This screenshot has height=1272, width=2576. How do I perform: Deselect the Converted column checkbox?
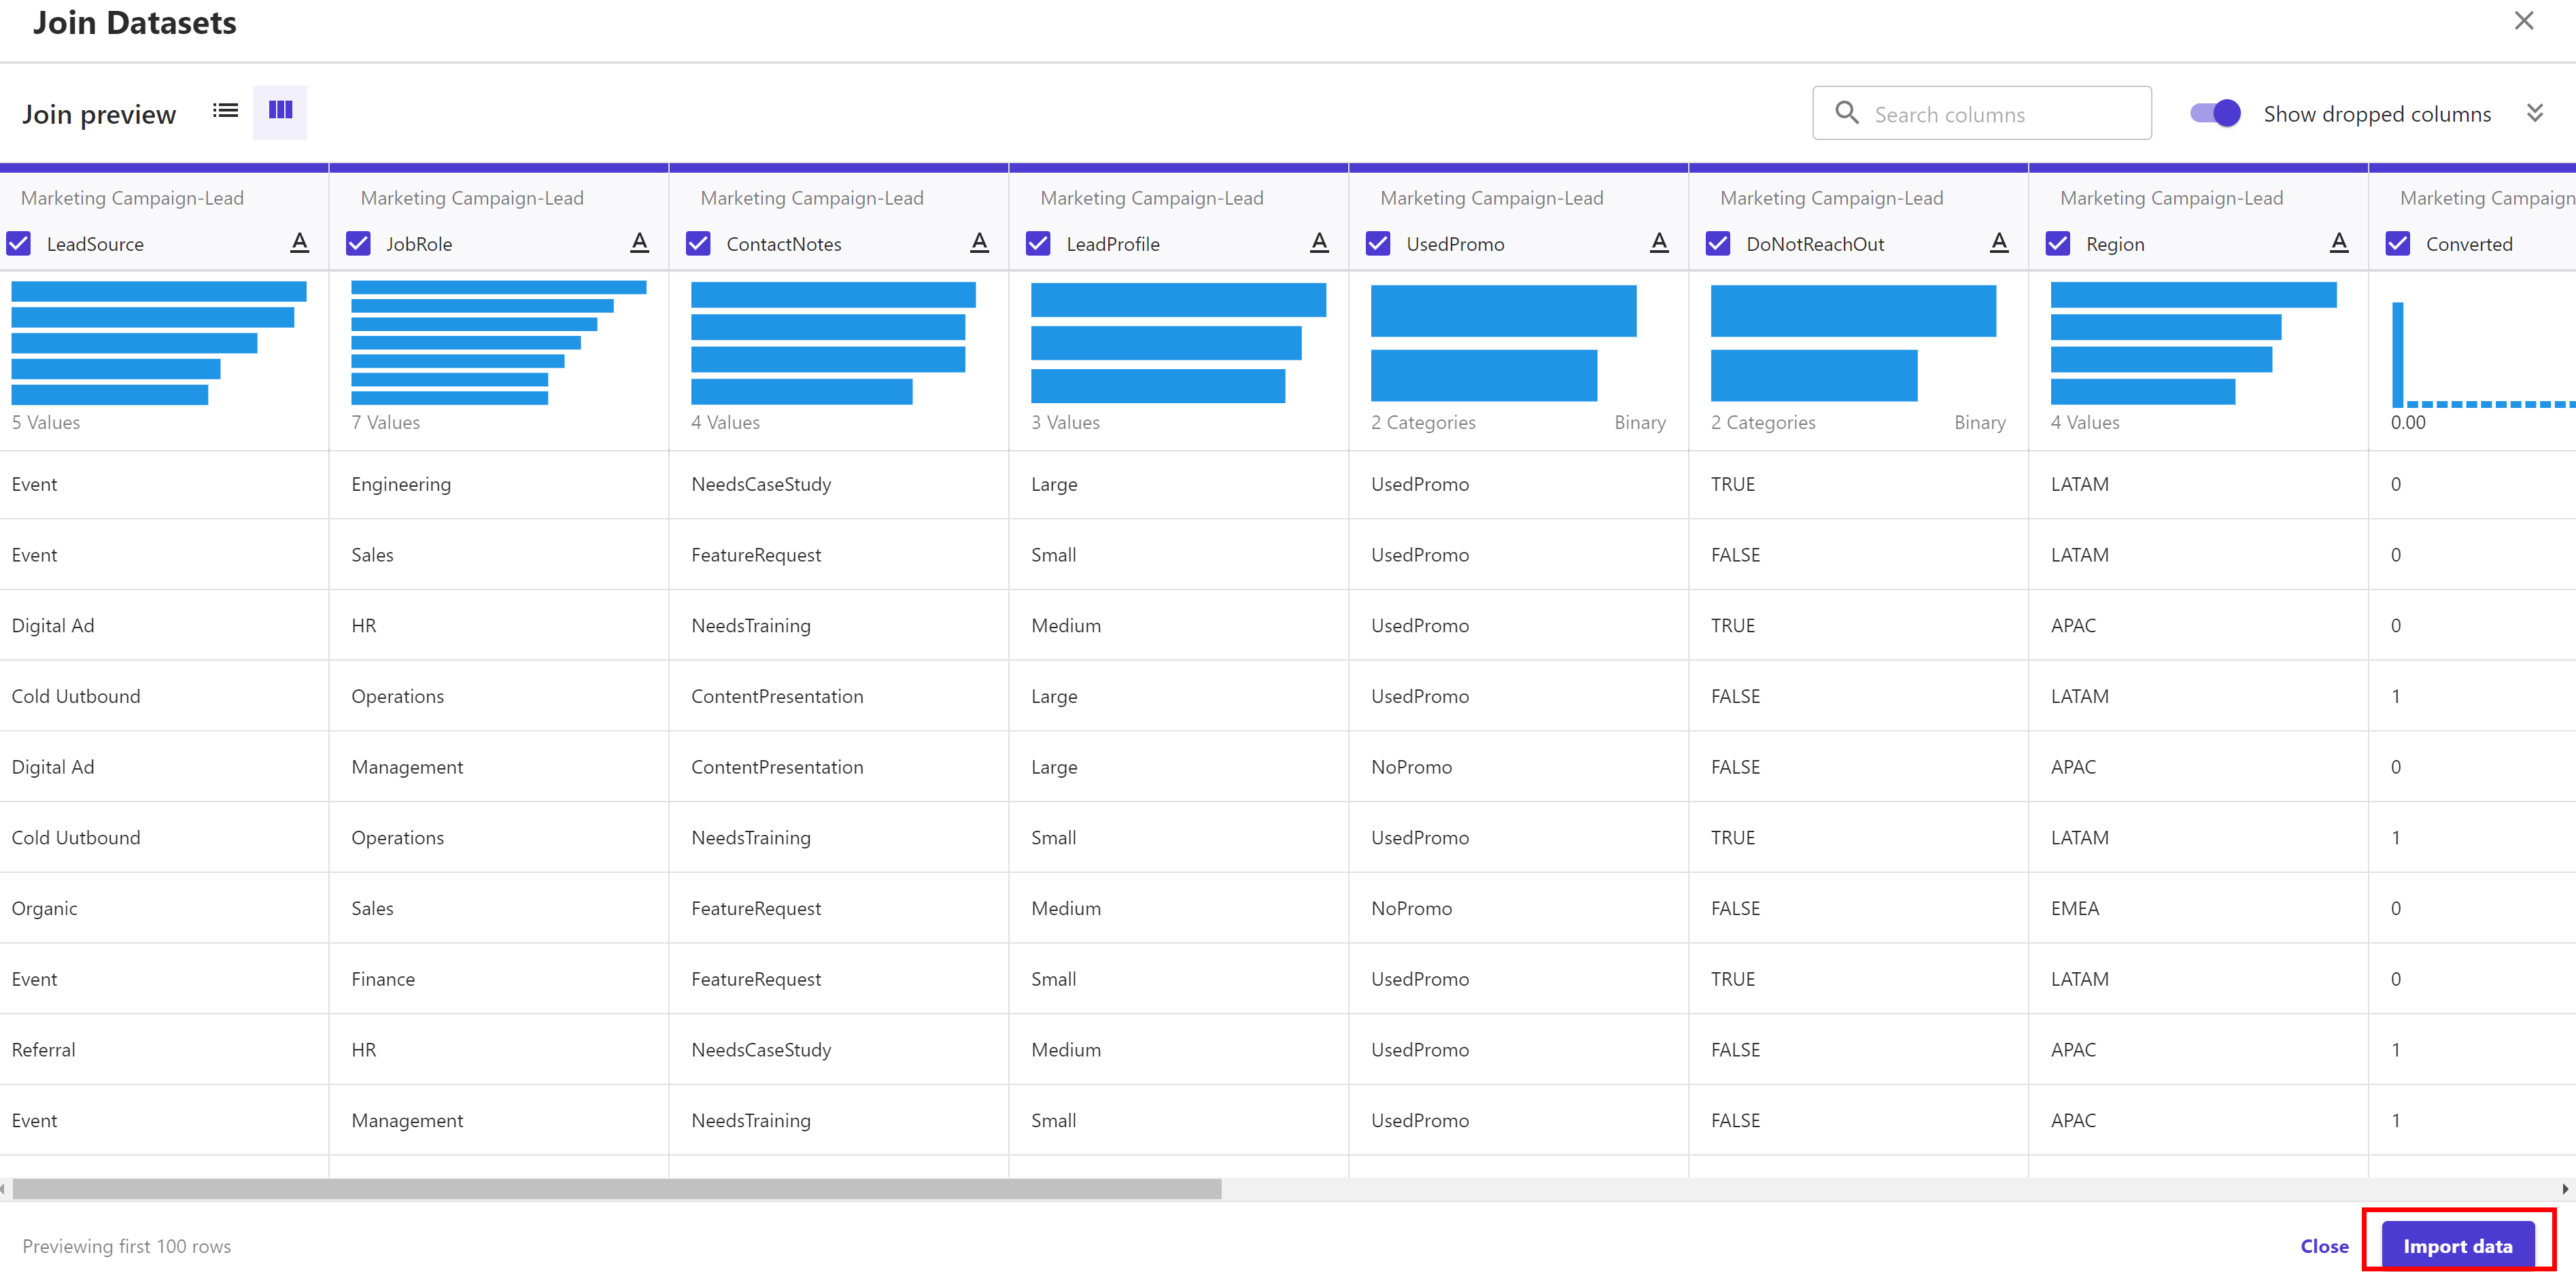(2397, 244)
